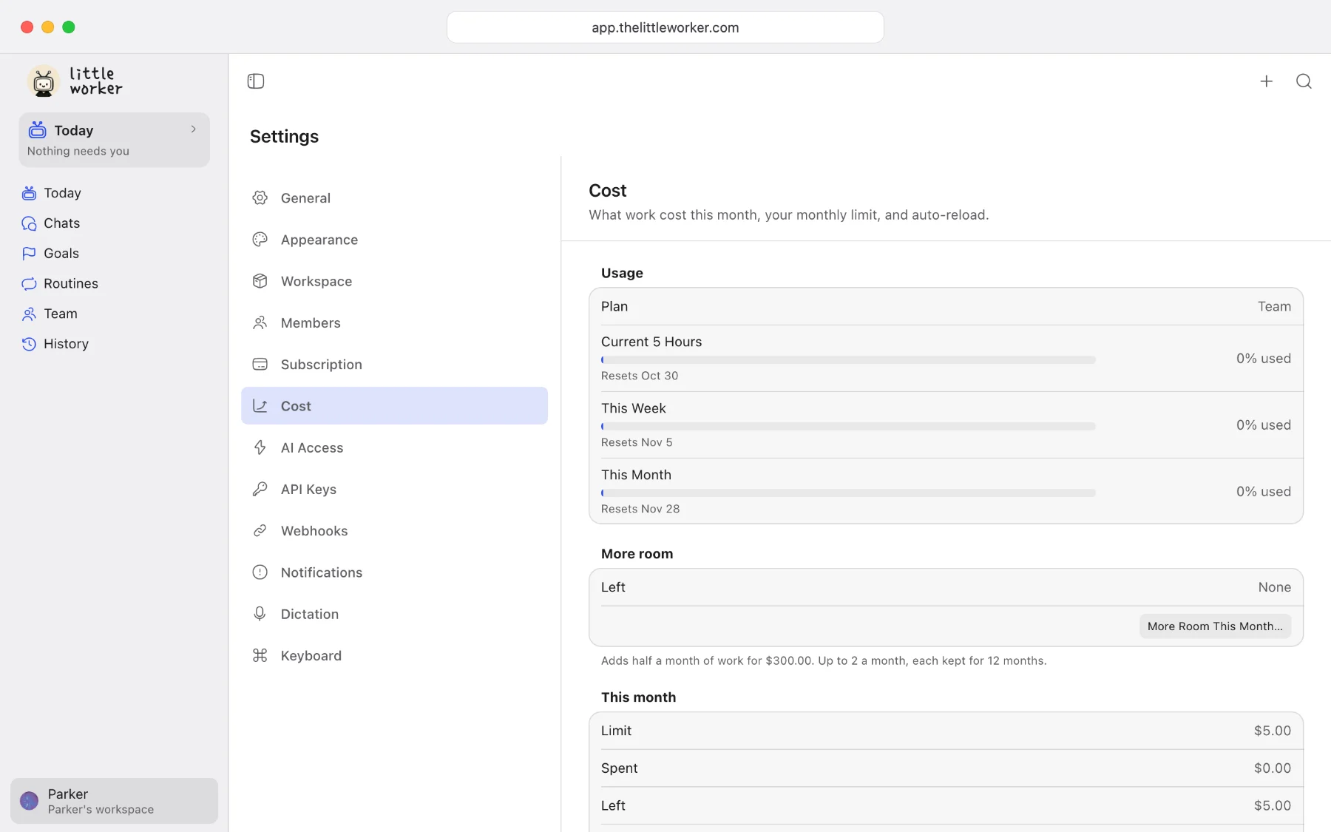This screenshot has width=1331, height=832.
Task: Click the plus icon to create new
Action: click(1267, 81)
